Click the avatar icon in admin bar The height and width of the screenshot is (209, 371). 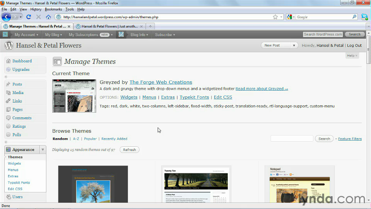click(x=5, y=34)
